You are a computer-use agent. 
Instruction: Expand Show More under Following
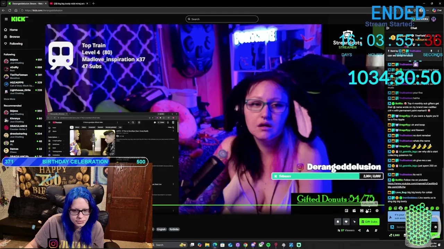pos(9,99)
